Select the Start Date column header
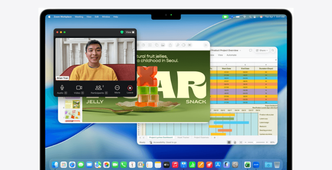Viewport: 332px width, 170px height. 226,68
